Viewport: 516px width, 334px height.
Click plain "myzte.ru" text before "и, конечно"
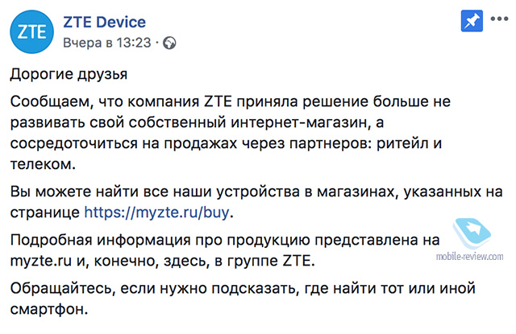(x=41, y=262)
